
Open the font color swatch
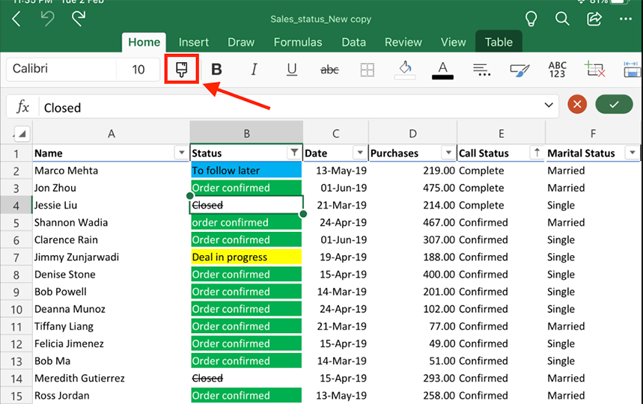(x=443, y=70)
